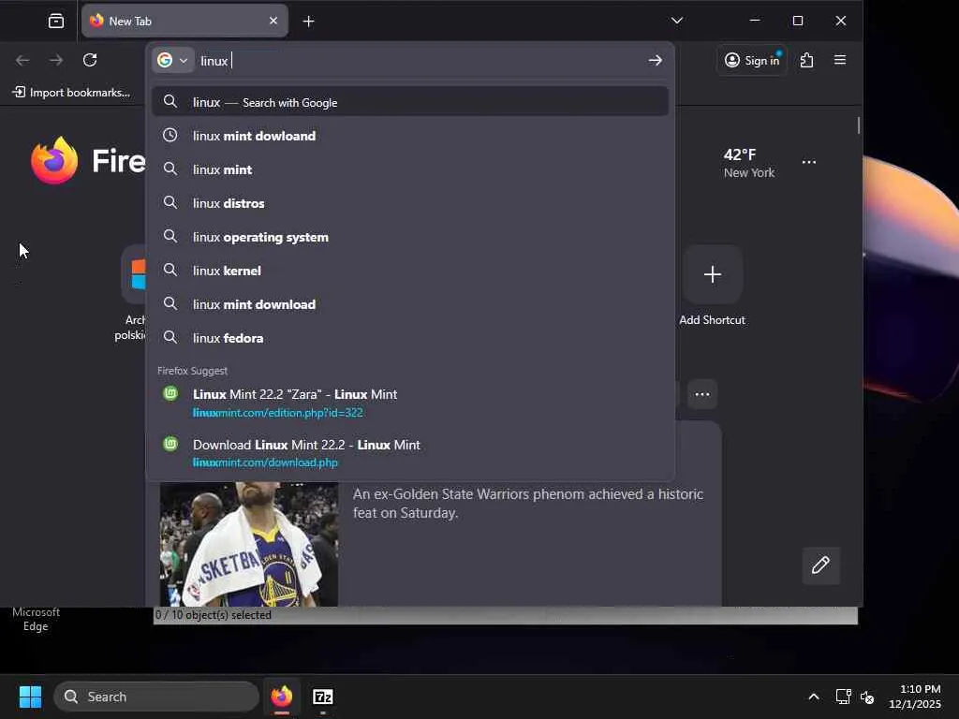The width and height of the screenshot is (959, 719).
Task: Click the muted volume tray icon
Action: [x=867, y=697]
